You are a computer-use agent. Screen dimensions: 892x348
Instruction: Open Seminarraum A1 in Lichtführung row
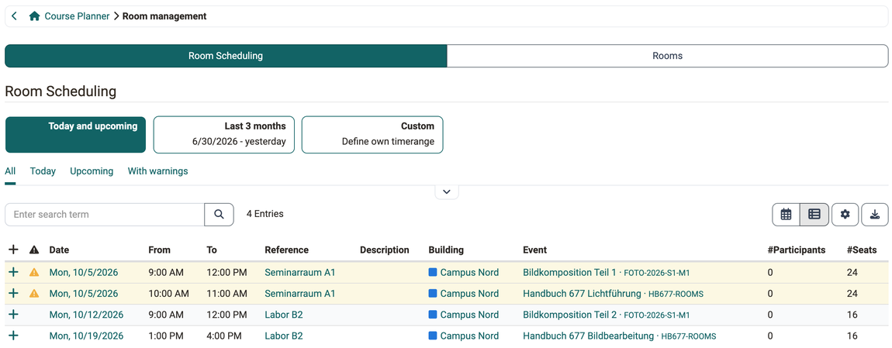pos(300,294)
